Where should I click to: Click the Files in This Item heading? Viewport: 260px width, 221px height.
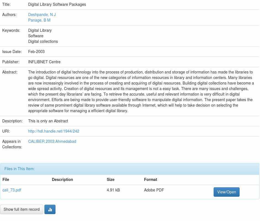(x=20, y=169)
